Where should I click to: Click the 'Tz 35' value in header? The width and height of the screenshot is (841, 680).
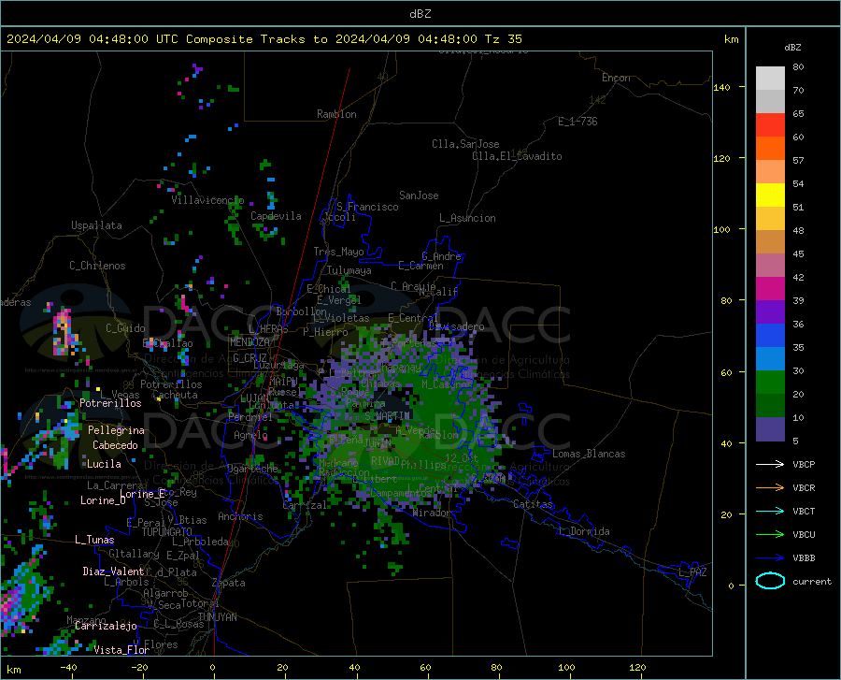click(503, 39)
